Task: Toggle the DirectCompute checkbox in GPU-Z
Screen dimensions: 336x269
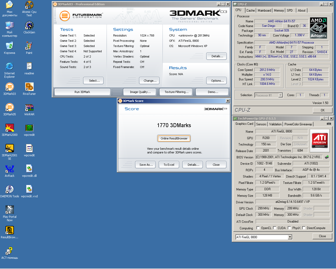Action: 304,228
